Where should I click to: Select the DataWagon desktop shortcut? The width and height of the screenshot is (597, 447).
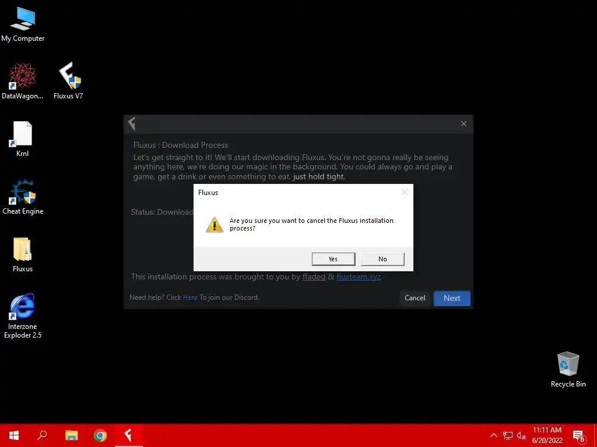click(23, 81)
